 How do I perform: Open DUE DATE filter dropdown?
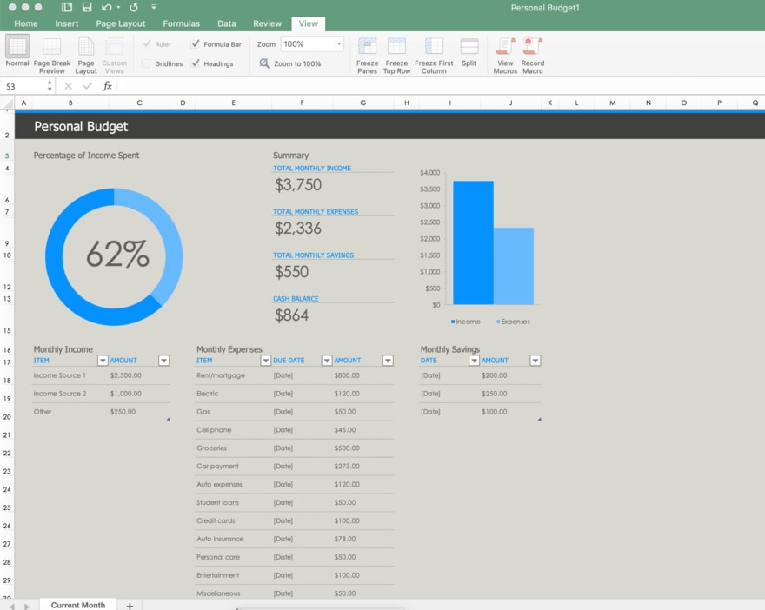point(327,361)
